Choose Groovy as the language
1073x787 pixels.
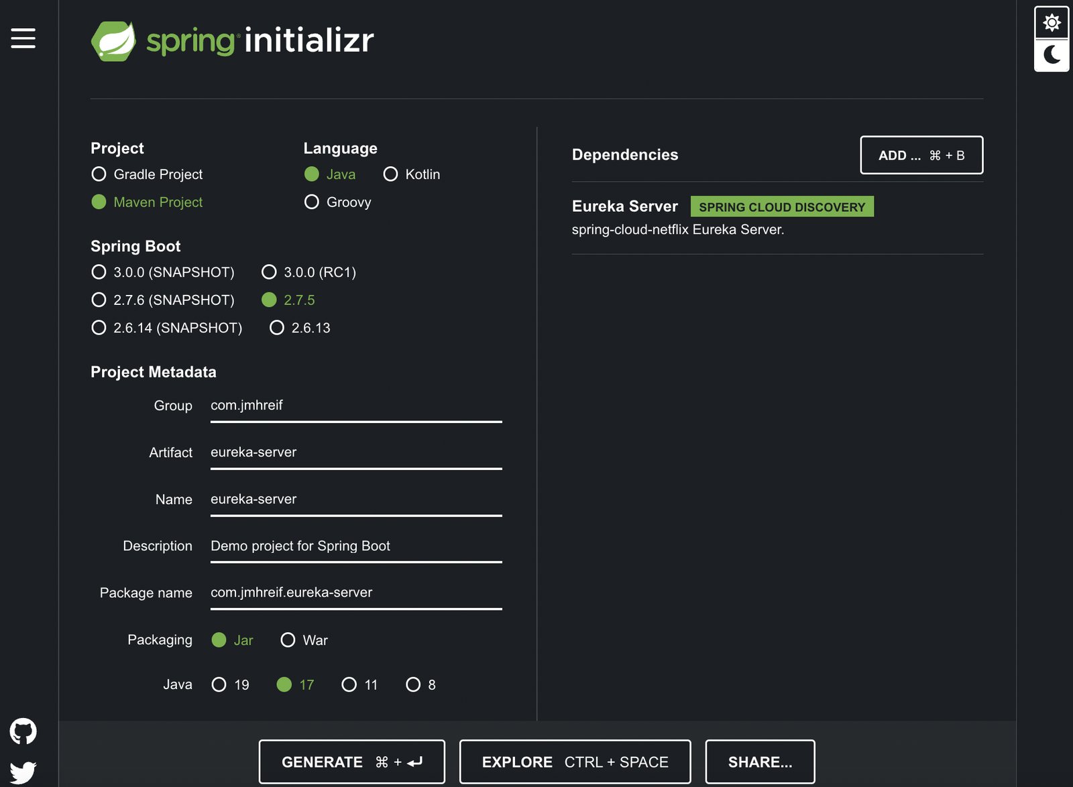click(337, 202)
